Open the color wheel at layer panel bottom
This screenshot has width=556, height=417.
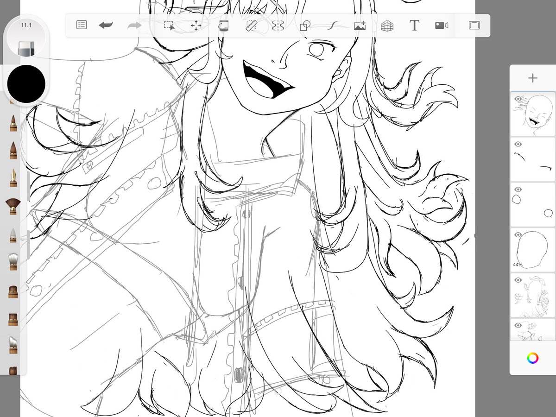pos(532,358)
